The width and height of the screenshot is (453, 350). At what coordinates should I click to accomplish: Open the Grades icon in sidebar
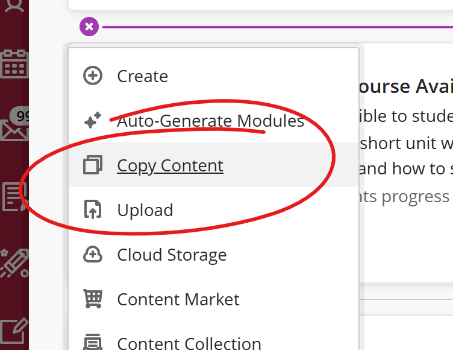point(15,197)
